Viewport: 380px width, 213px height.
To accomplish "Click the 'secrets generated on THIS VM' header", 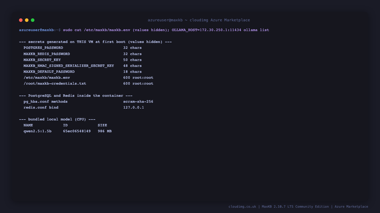I will [x=95, y=42].
